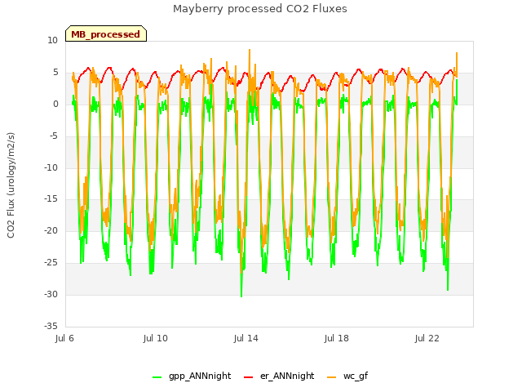
Task: Click the CO2 Flux y-axis title
Action: pyautogui.click(x=11, y=185)
